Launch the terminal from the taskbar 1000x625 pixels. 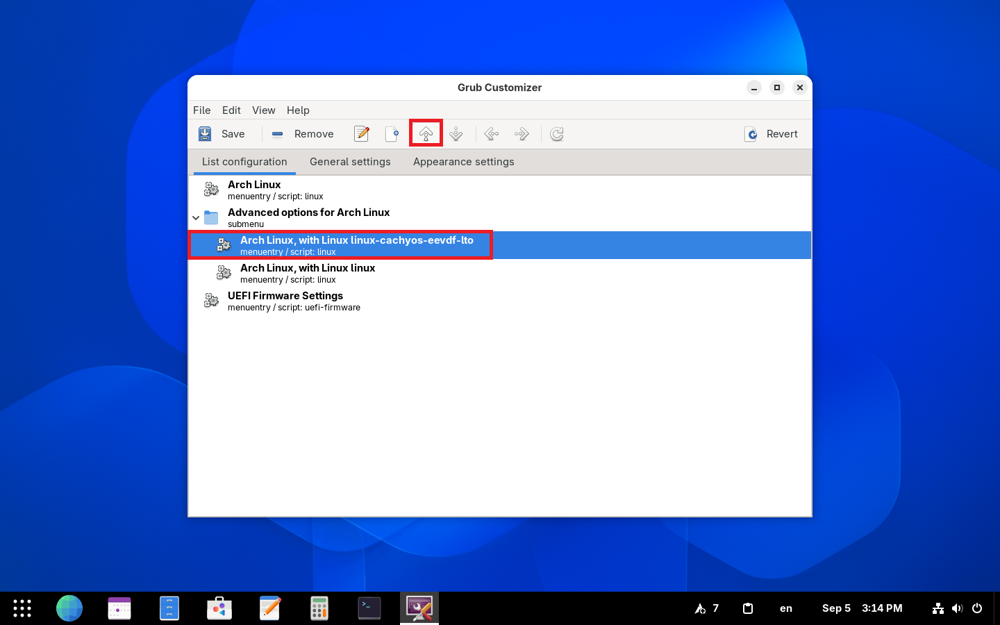pyautogui.click(x=369, y=608)
